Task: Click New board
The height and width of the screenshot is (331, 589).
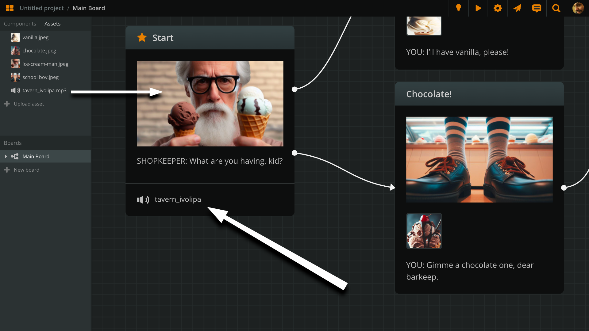Action: [x=26, y=170]
